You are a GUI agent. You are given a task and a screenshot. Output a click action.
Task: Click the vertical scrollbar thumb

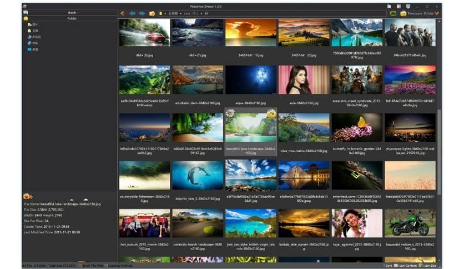pos(439,153)
